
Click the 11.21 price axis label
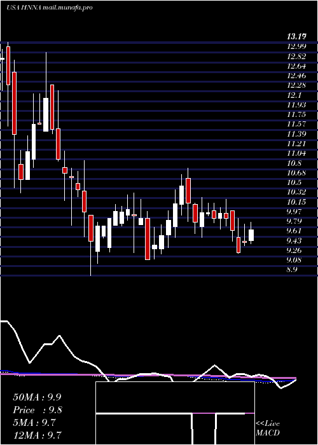click(x=296, y=144)
